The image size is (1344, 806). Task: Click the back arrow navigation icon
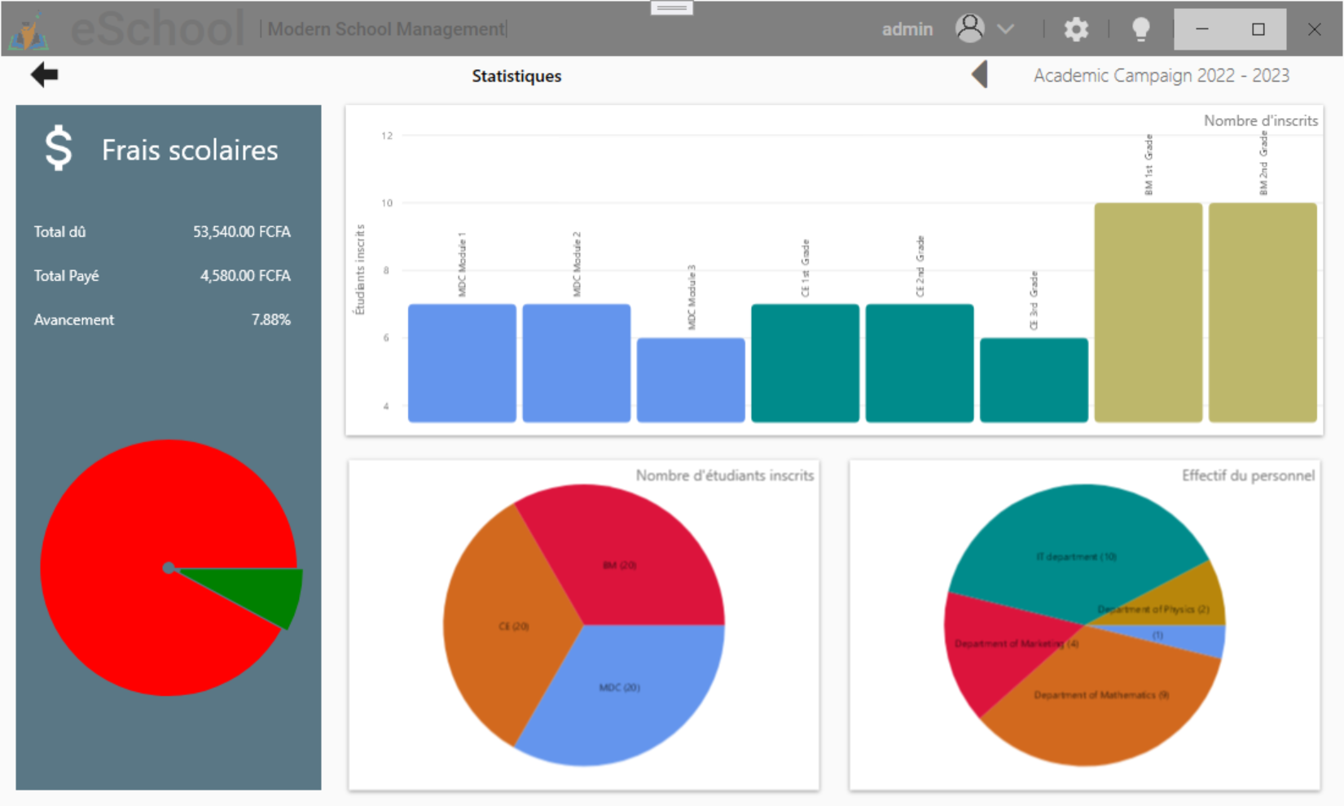44,74
